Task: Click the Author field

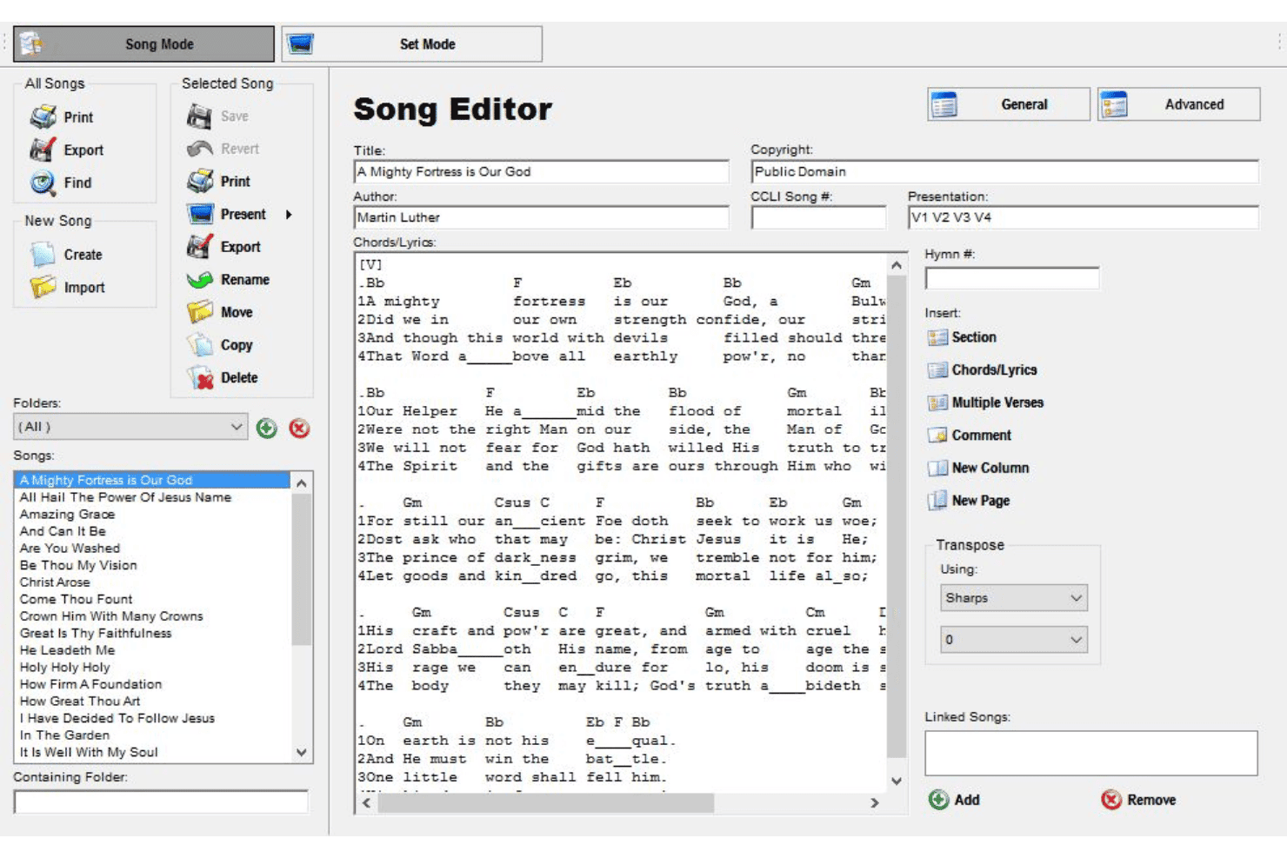Action: (x=541, y=217)
